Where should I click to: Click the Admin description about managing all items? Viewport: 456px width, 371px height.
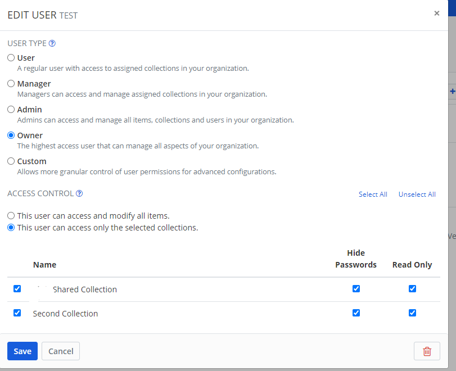click(156, 120)
